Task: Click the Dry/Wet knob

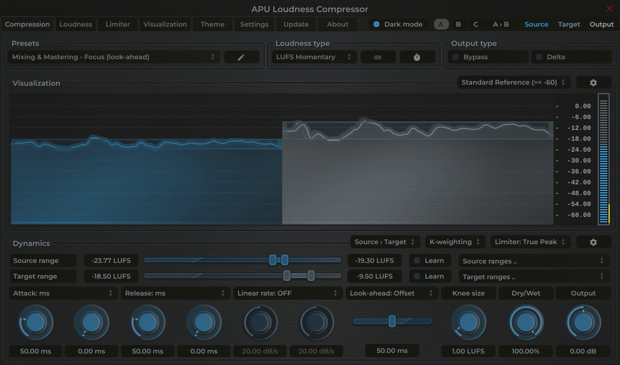Action: click(525, 321)
